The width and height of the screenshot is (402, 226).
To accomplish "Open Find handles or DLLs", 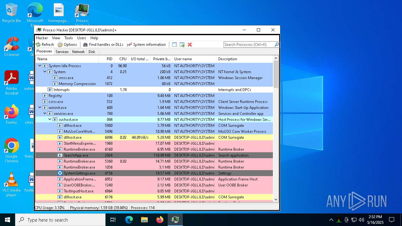I will click(103, 45).
